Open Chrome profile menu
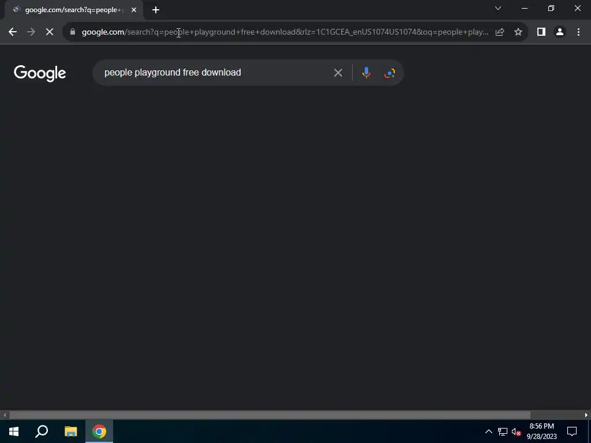 click(560, 32)
